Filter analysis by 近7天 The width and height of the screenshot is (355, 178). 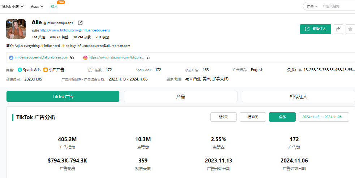[x=223, y=117]
